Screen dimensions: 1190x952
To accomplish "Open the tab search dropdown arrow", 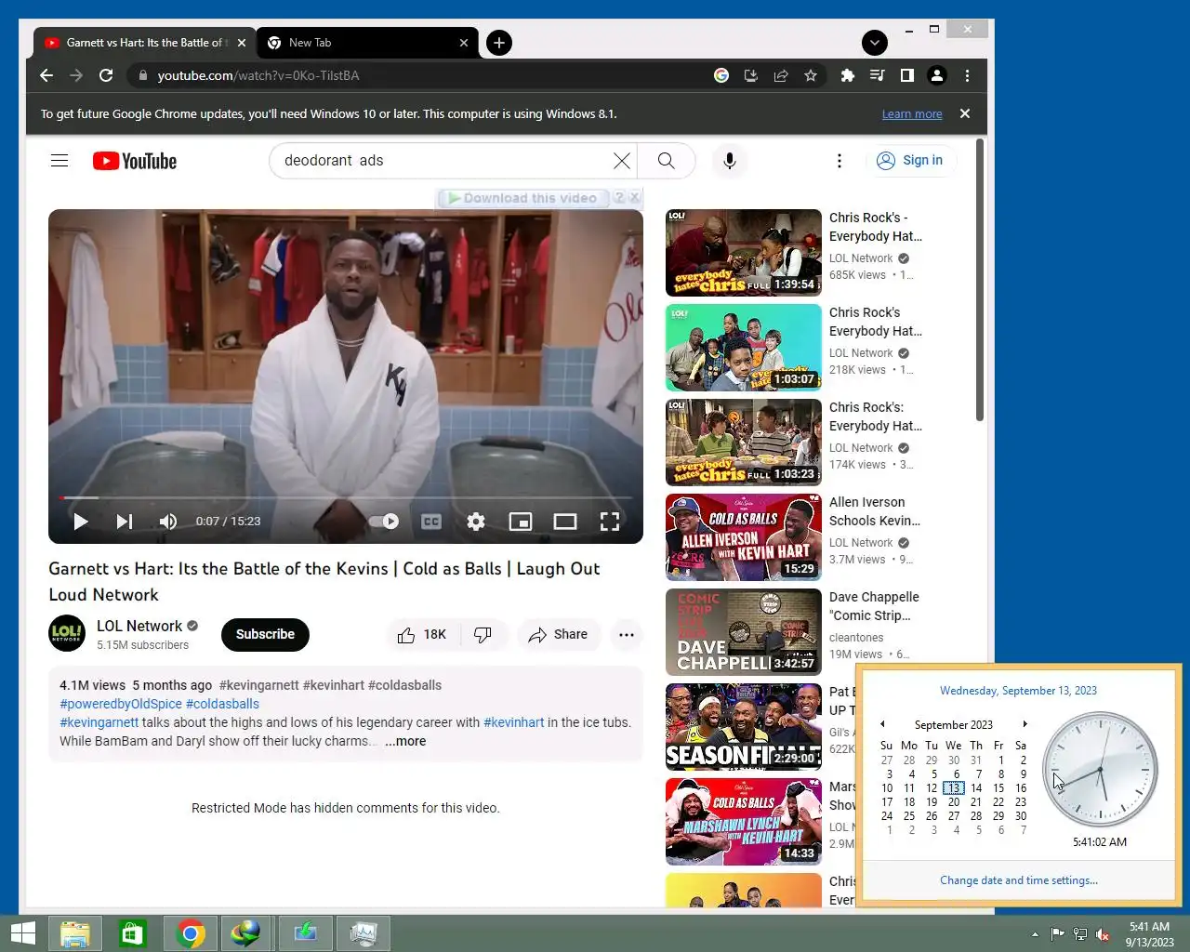I will [875, 42].
